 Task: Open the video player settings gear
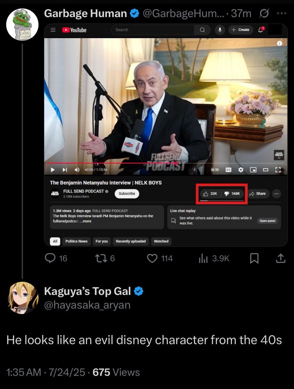click(241, 170)
